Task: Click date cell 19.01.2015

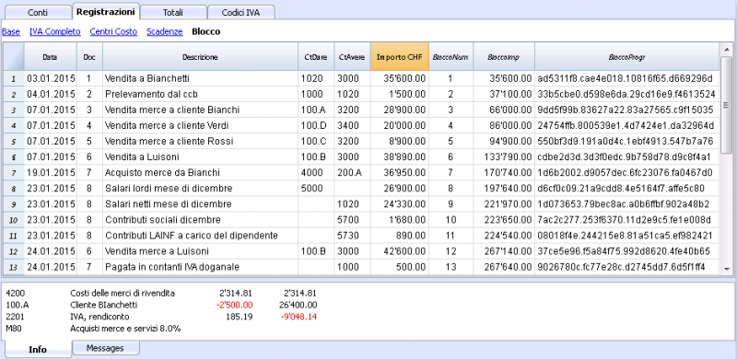Action: click(x=50, y=173)
